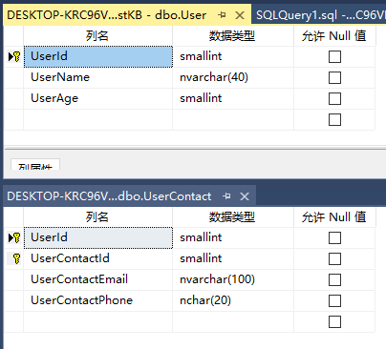Select the UserName column name cell
The height and width of the screenshot is (349, 386).
(98, 77)
